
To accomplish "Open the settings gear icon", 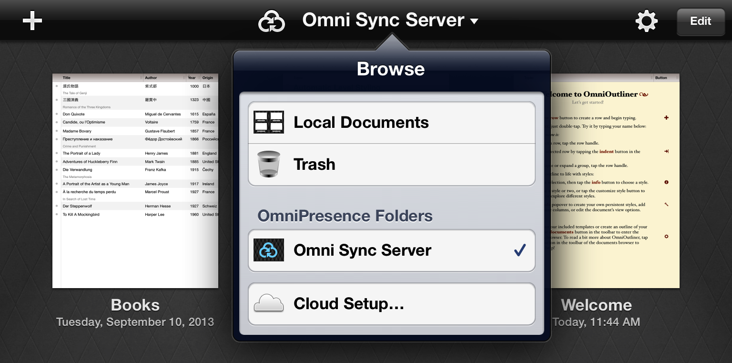I will [x=646, y=21].
